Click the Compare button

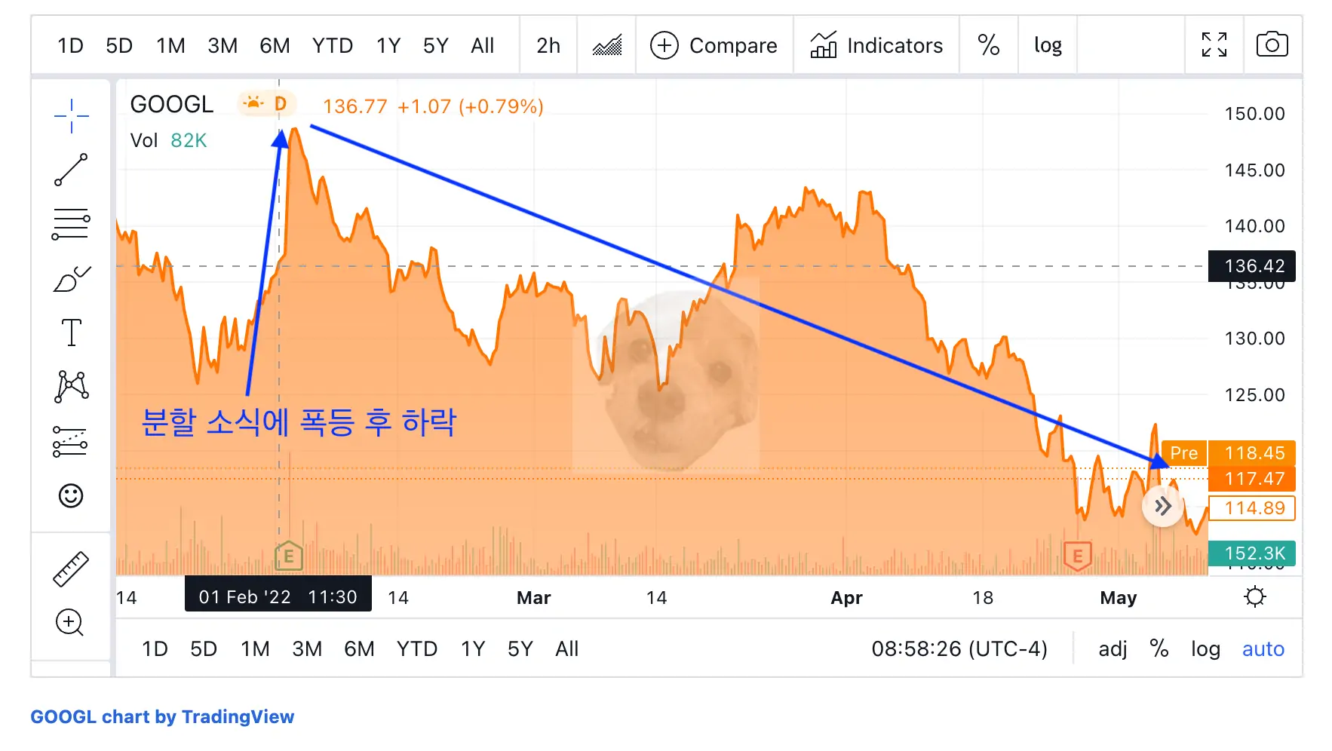[x=714, y=45]
